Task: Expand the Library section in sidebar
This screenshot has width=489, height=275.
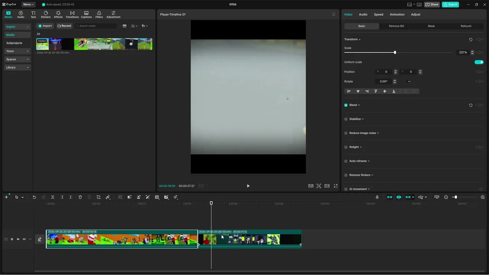Action: tap(18, 68)
